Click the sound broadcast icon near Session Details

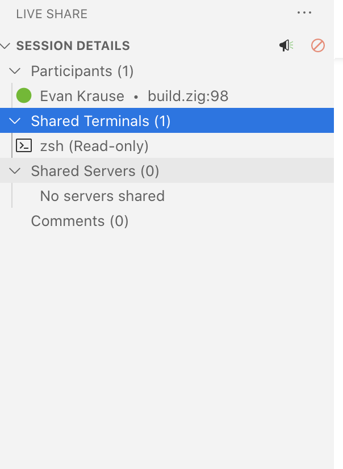pos(286,45)
